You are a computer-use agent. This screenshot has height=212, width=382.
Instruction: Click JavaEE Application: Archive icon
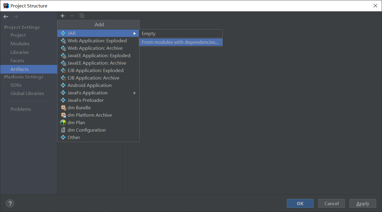(63, 63)
